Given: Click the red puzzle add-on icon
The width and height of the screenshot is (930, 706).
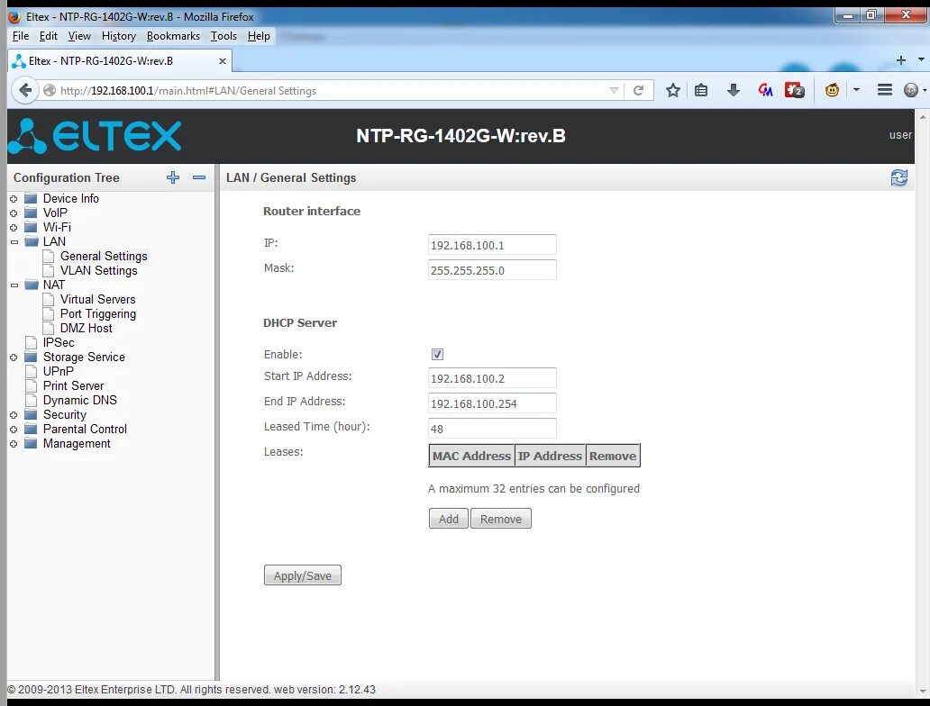Looking at the screenshot, I should (x=794, y=90).
